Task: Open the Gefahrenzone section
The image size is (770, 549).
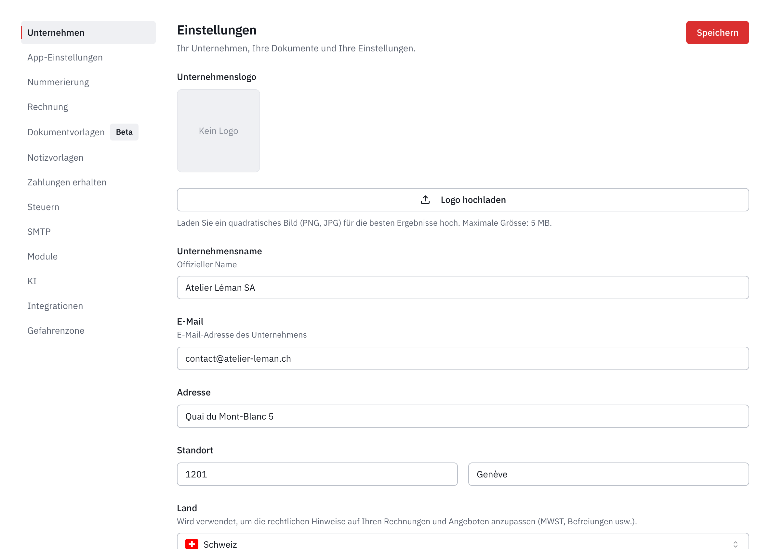Action: tap(56, 330)
